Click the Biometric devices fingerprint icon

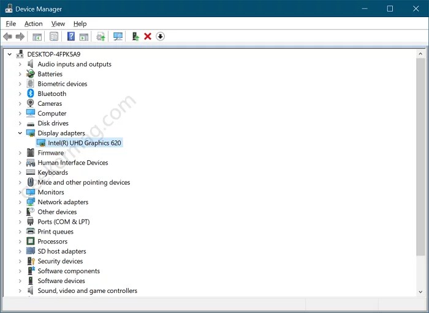[31, 84]
